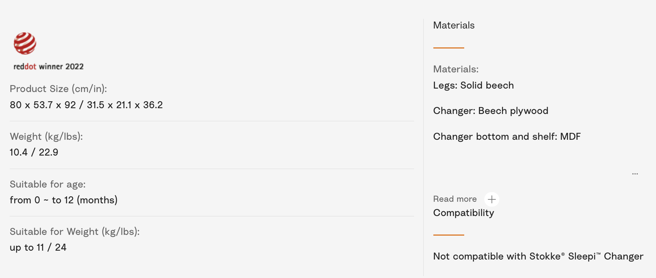Click the Product Size (cm/in) label
656x278 pixels.
(x=58, y=89)
